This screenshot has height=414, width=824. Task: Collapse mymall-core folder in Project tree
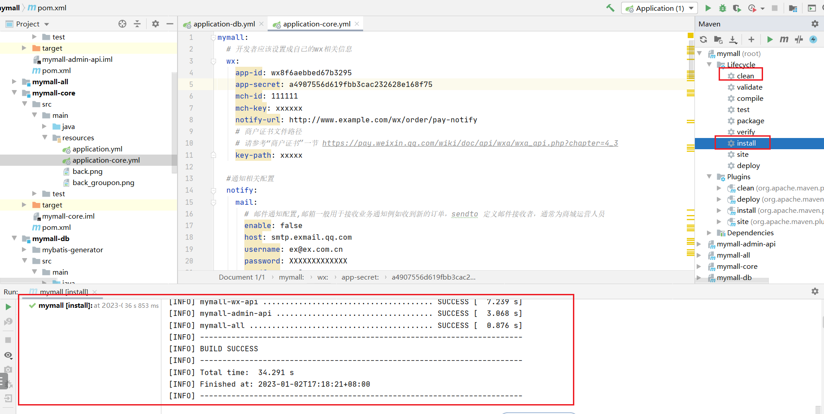click(x=14, y=93)
